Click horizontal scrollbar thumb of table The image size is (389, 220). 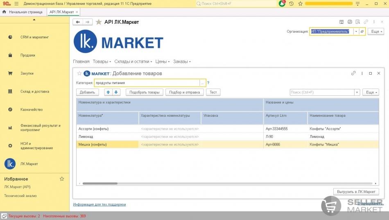click(x=100, y=184)
